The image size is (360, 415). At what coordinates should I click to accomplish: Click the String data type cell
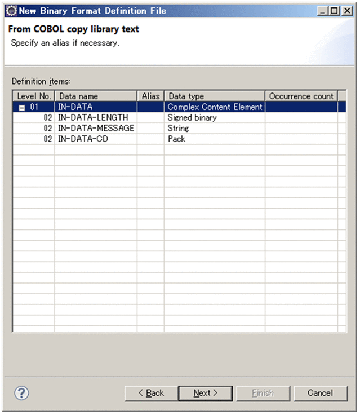tap(215, 129)
